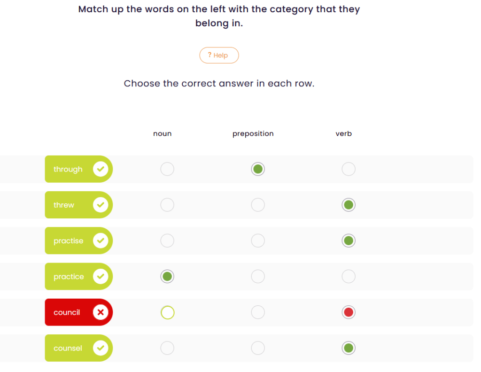The width and height of the screenshot is (481, 372).
Task: Choose noun for the 'counsel' row
Action: 167,348
